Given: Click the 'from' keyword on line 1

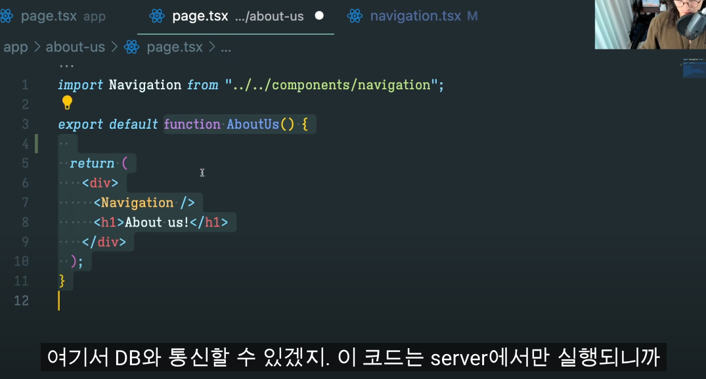Looking at the screenshot, I should tap(203, 85).
